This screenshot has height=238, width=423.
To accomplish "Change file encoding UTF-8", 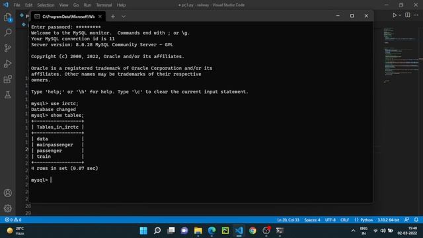I will click(330, 220).
